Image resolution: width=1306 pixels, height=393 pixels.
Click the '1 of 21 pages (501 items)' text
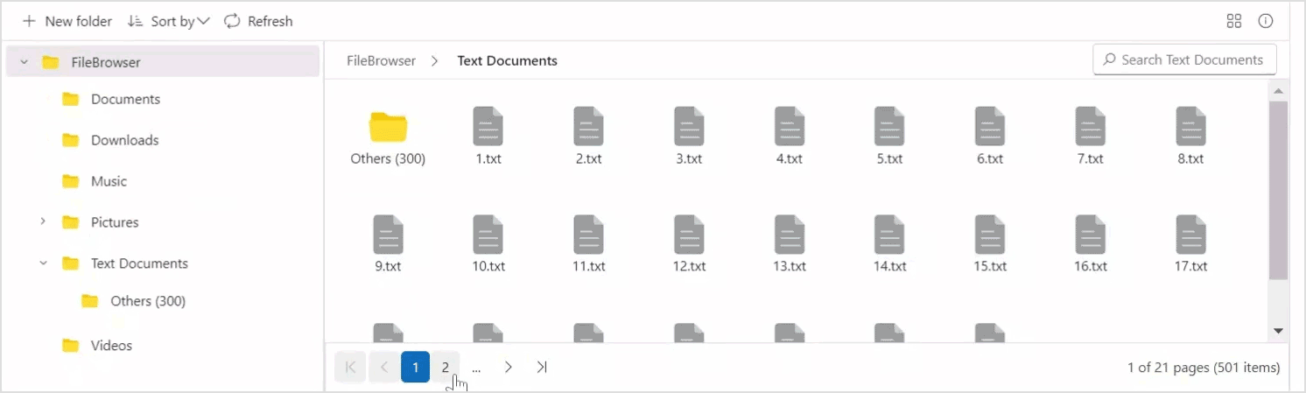pyautogui.click(x=1204, y=368)
